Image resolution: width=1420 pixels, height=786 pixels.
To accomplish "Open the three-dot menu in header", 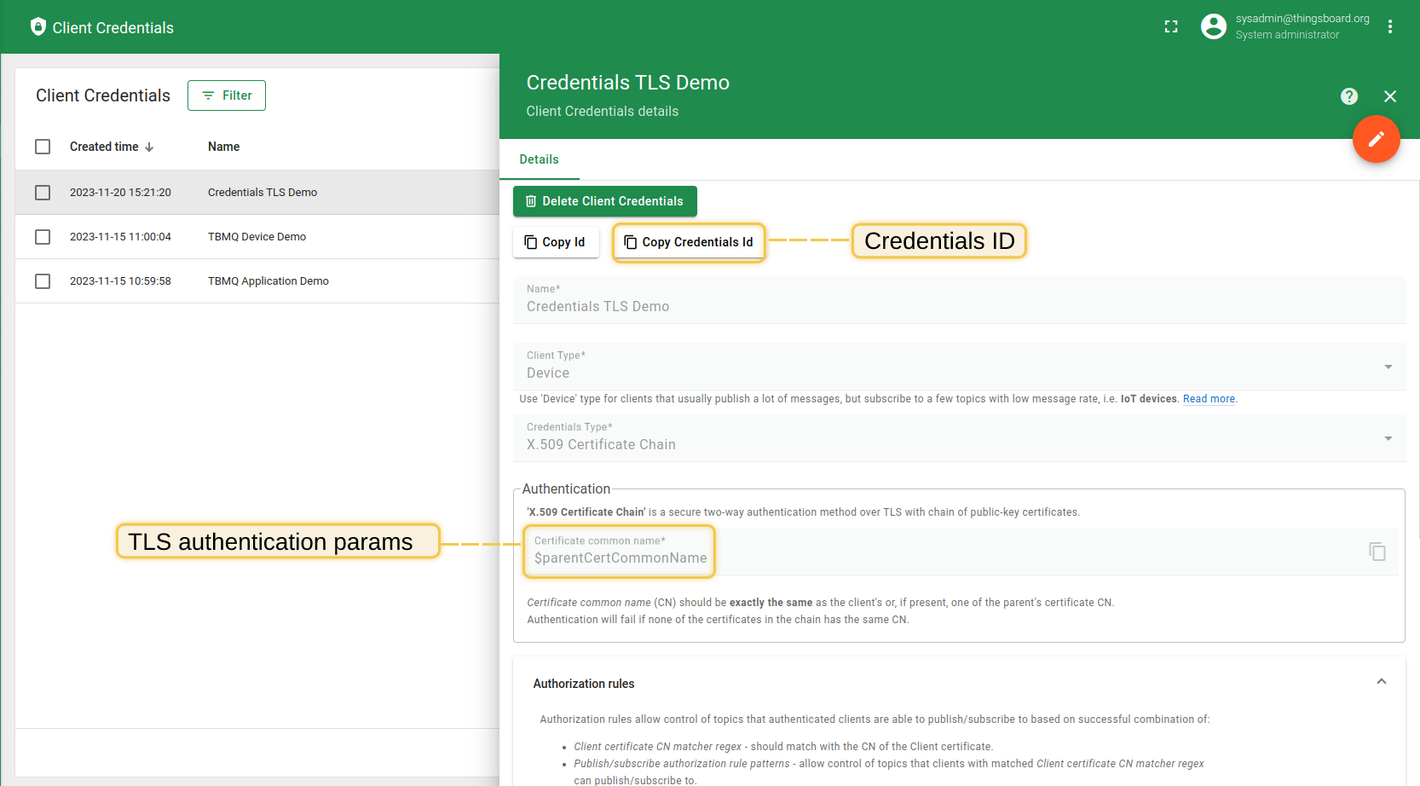I will (x=1390, y=26).
